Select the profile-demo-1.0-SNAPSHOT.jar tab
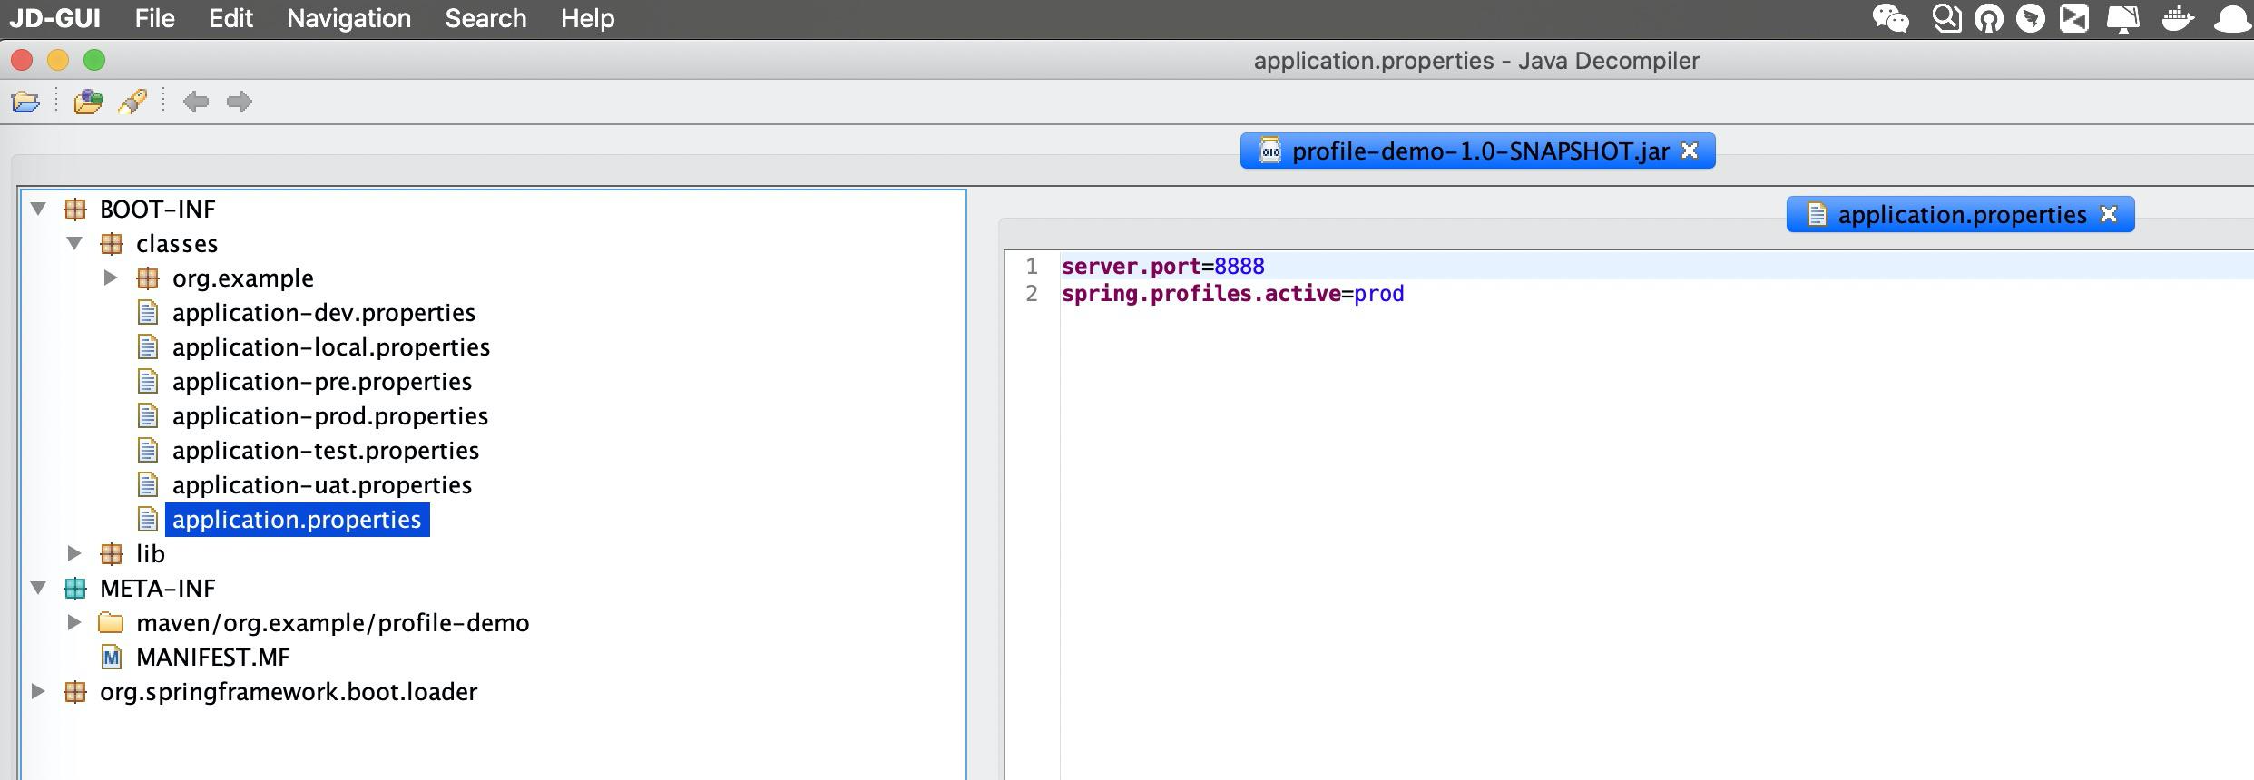The width and height of the screenshot is (2254, 780). click(1480, 151)
